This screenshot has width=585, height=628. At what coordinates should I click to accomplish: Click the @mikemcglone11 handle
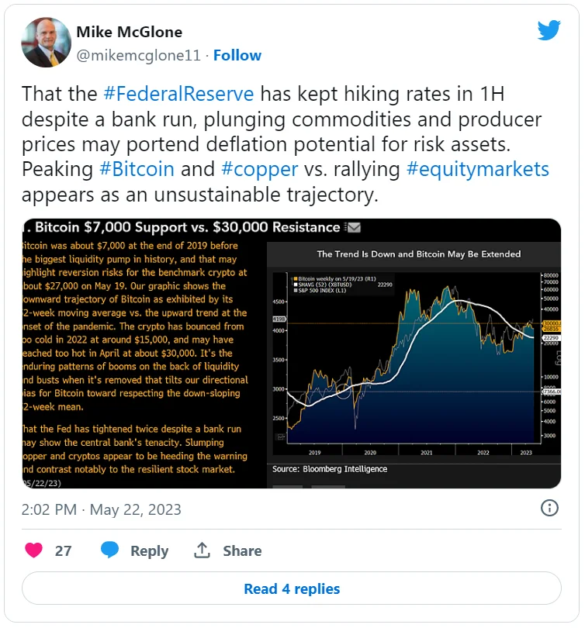pyautogui.click(x=138, y=55)
